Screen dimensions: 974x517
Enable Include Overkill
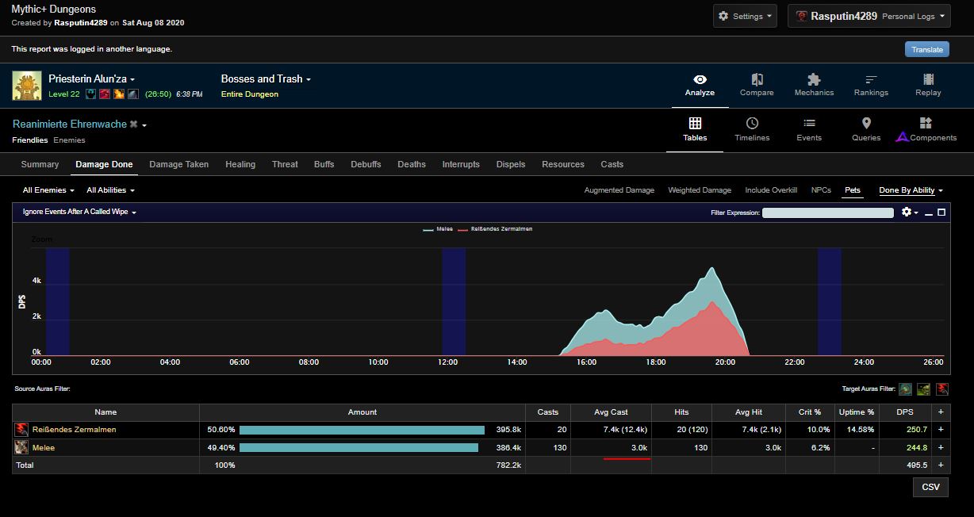coord(771,190)
